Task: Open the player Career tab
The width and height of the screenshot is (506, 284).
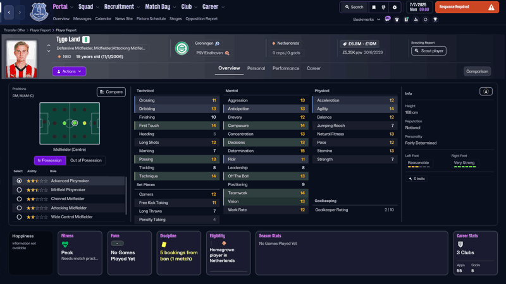Action: 314,68
